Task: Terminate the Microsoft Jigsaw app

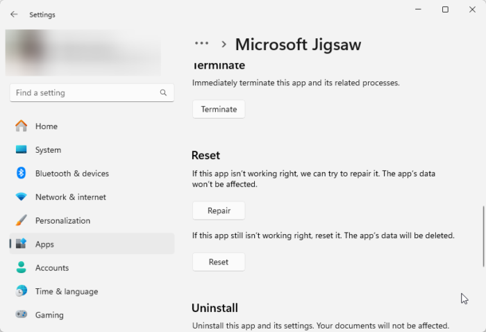Action: 219,109
